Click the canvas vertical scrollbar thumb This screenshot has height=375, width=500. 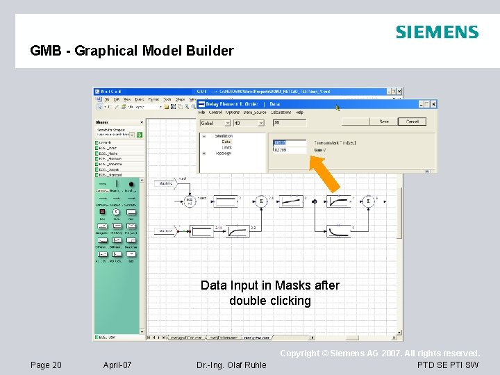point(399,212)
